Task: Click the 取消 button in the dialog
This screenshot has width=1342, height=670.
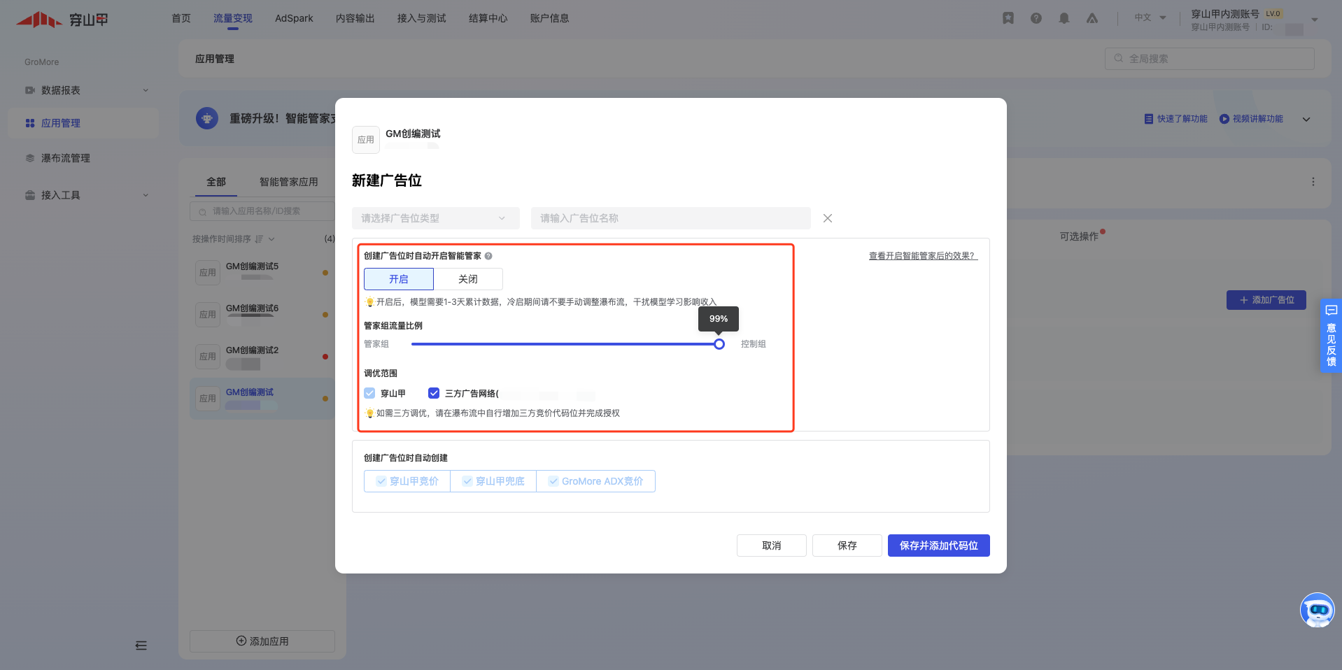Action: pyautogui.click(x=772, y=546)
